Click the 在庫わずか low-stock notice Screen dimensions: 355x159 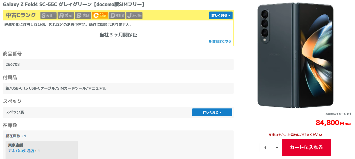click(295, 135)
